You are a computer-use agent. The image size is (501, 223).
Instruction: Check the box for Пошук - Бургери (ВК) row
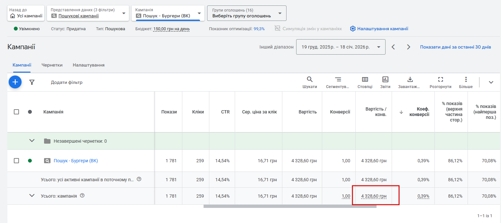[16, 161]
